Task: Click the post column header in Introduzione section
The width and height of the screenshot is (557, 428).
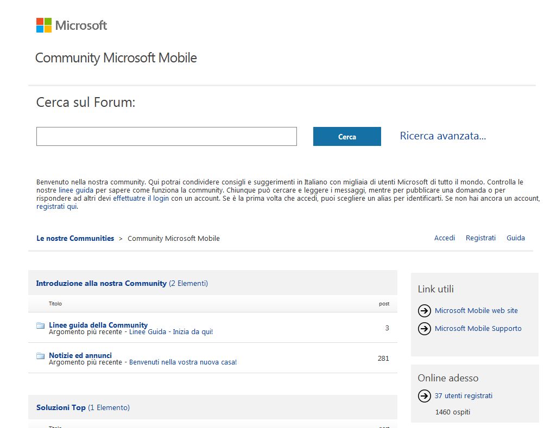Action: point(384,304)
